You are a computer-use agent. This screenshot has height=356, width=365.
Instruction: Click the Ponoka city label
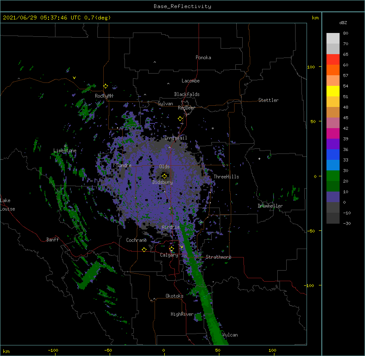click(x=203, y=58)
